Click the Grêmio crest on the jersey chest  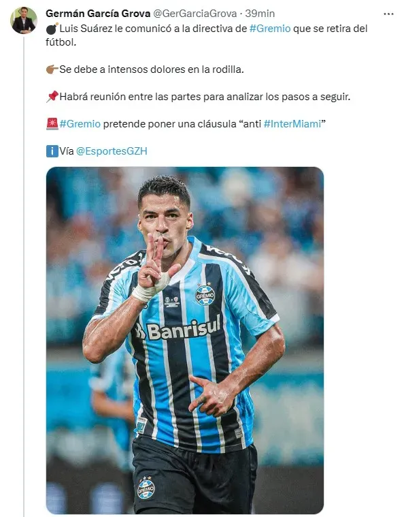coord(205,294)
